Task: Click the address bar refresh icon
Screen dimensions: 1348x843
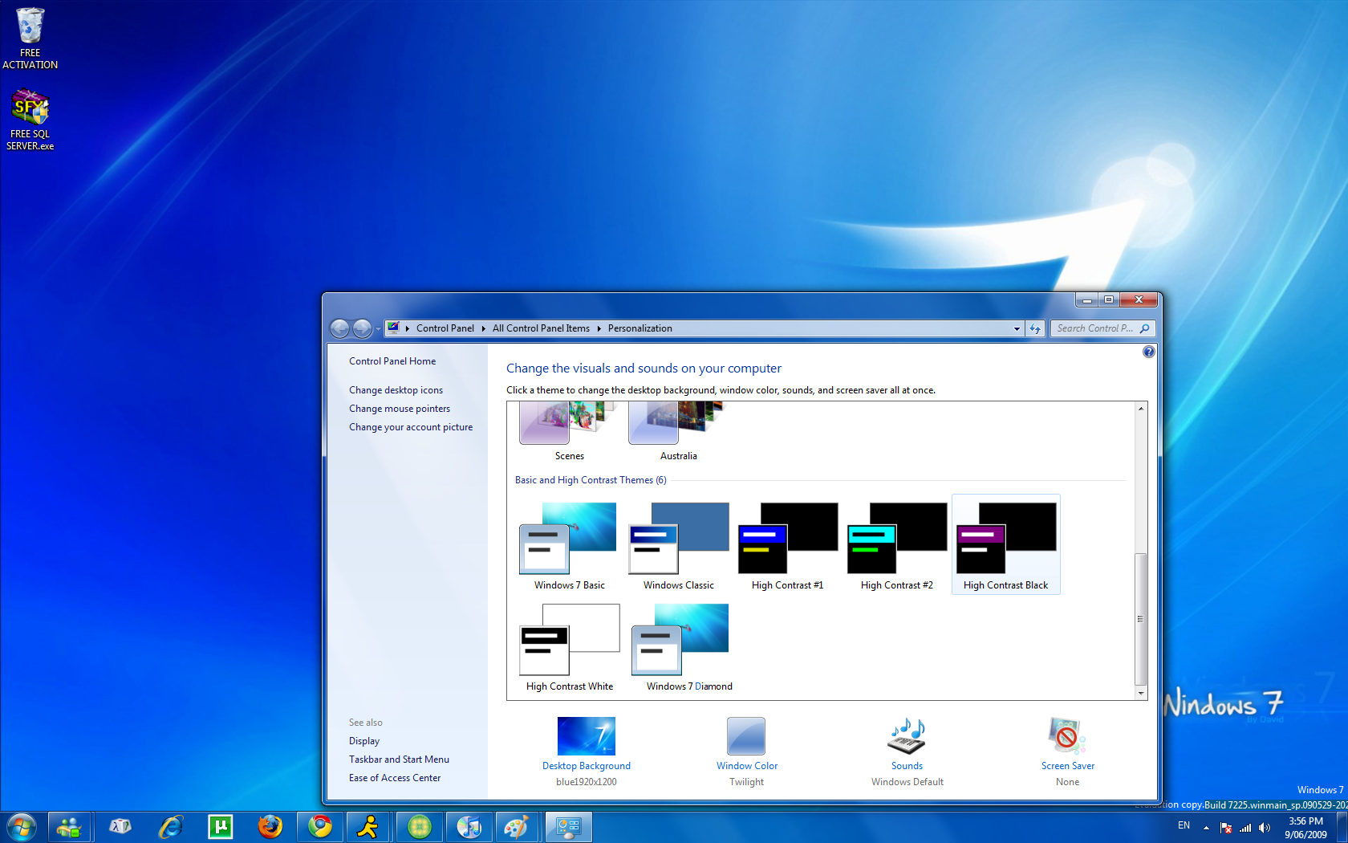Action: 1035,328
